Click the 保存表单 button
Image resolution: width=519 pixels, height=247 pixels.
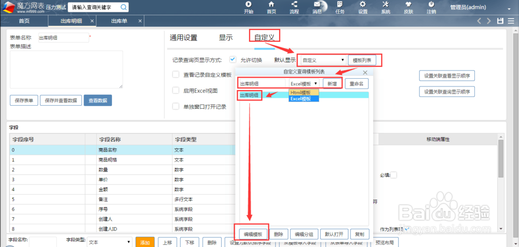click(24, 100)
